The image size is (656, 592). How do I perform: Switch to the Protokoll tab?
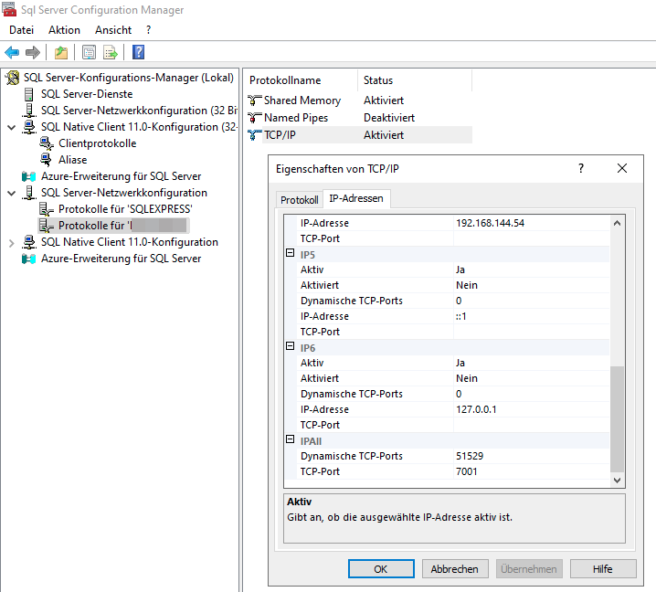point(299,200)
